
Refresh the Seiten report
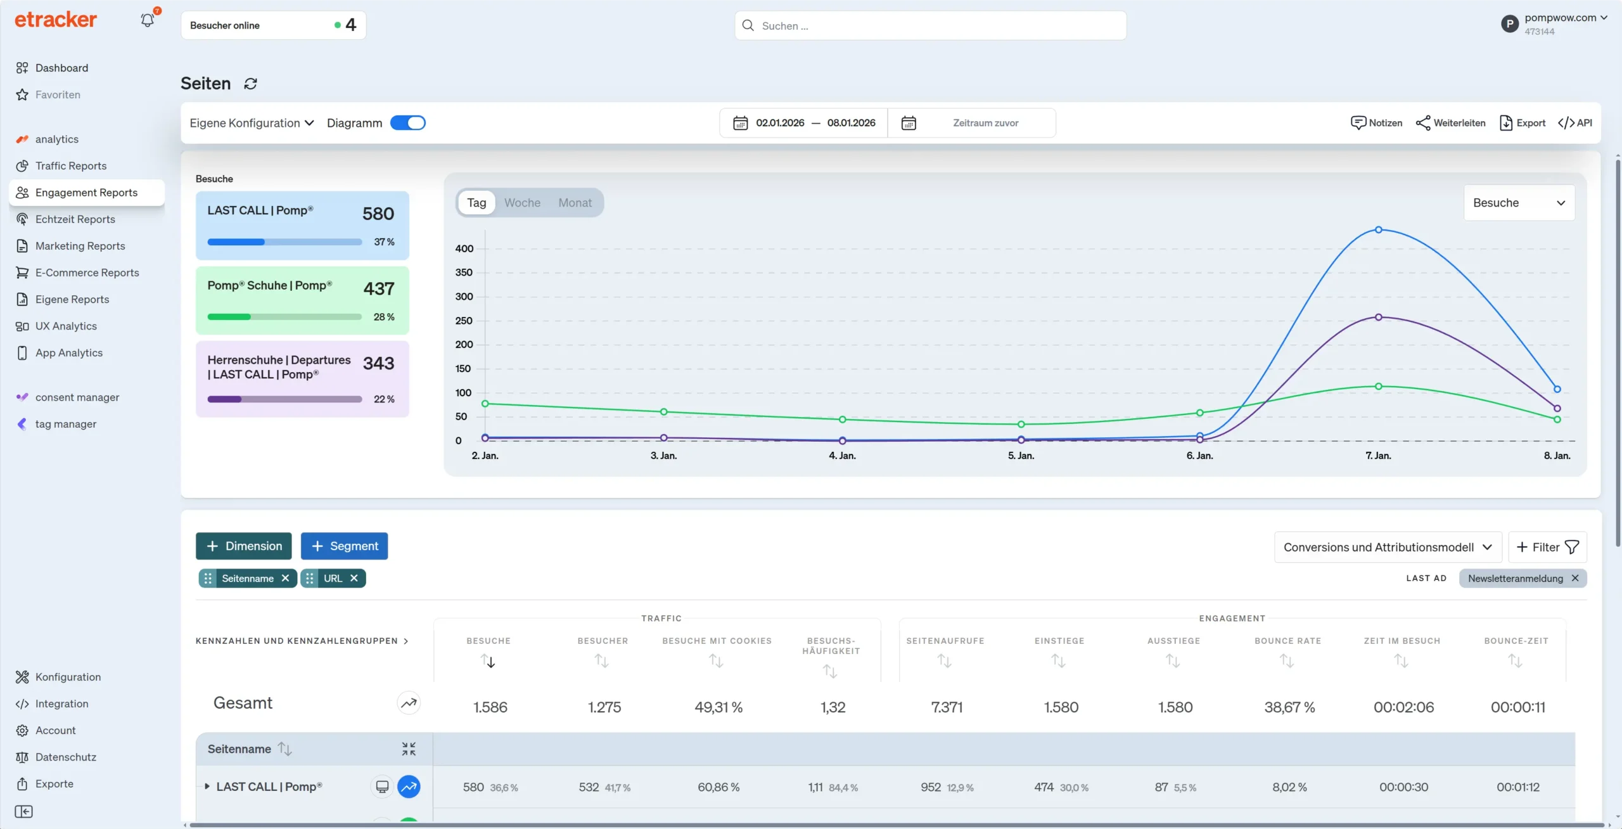pos(250,83)
